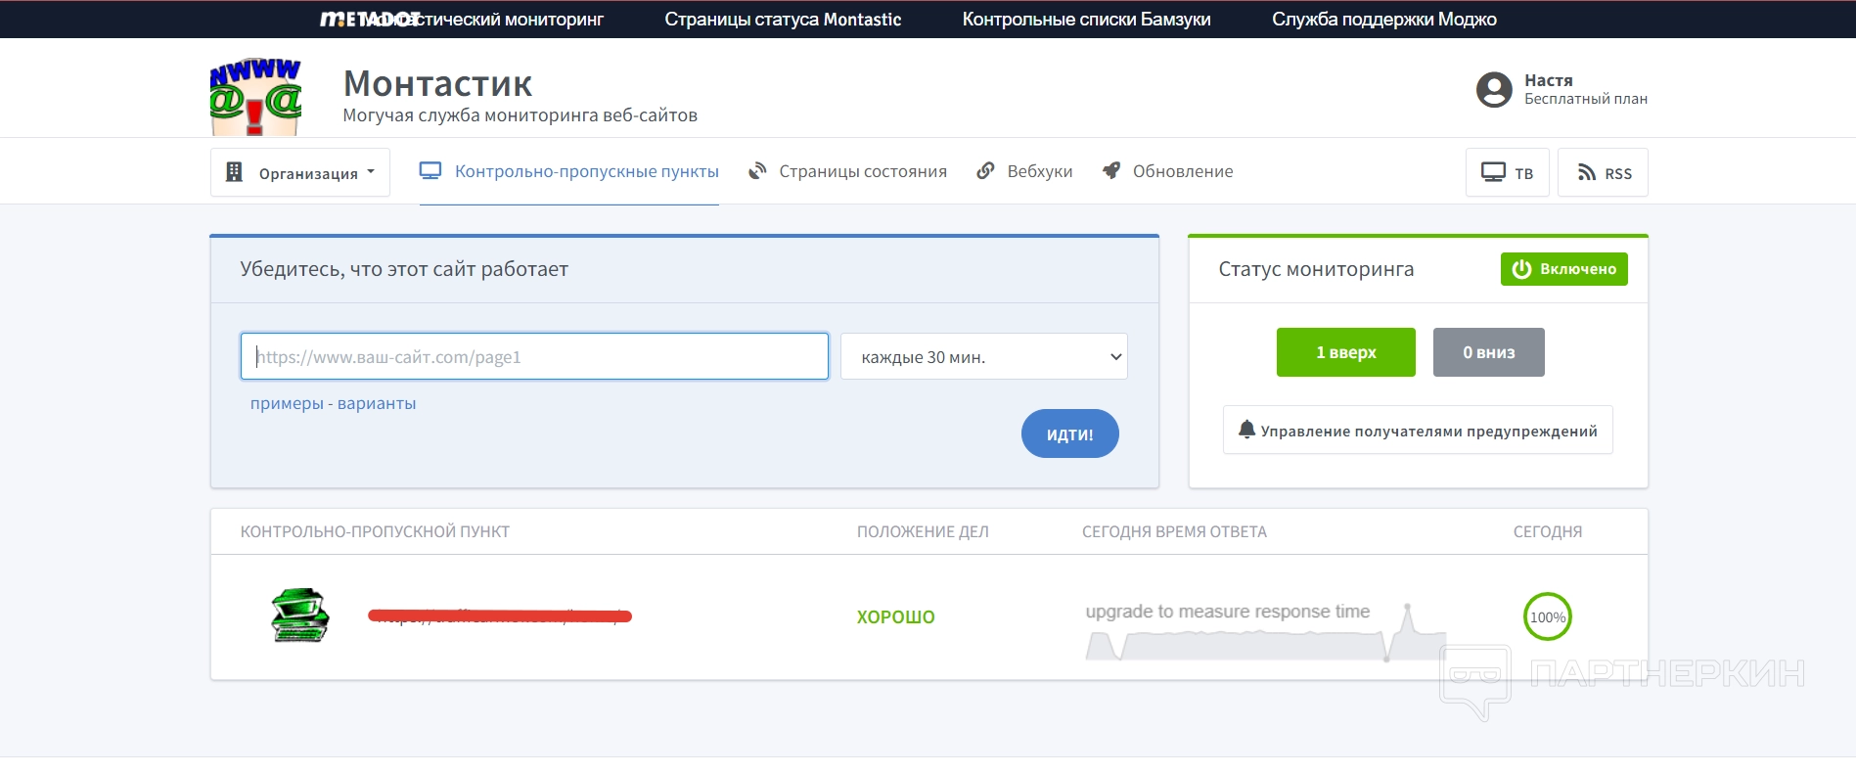Toggle monitoring status Включено button

[x=1563, y=269]
